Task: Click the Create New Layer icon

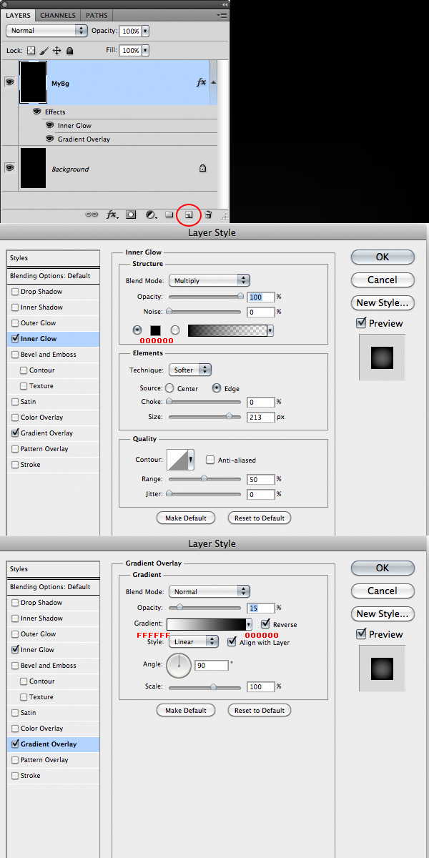Action: coord(189,214)
